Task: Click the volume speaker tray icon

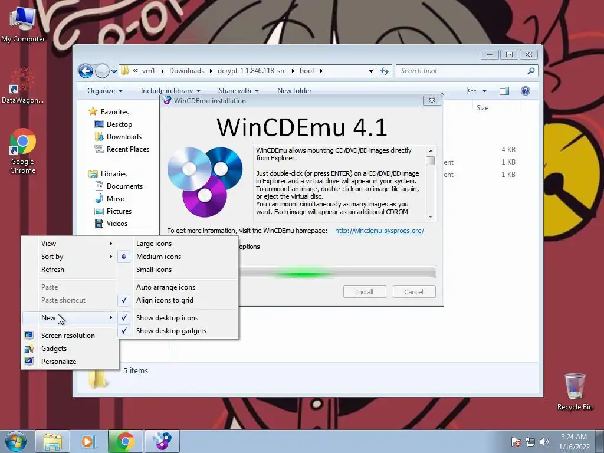Action: [x=544, y=442]
